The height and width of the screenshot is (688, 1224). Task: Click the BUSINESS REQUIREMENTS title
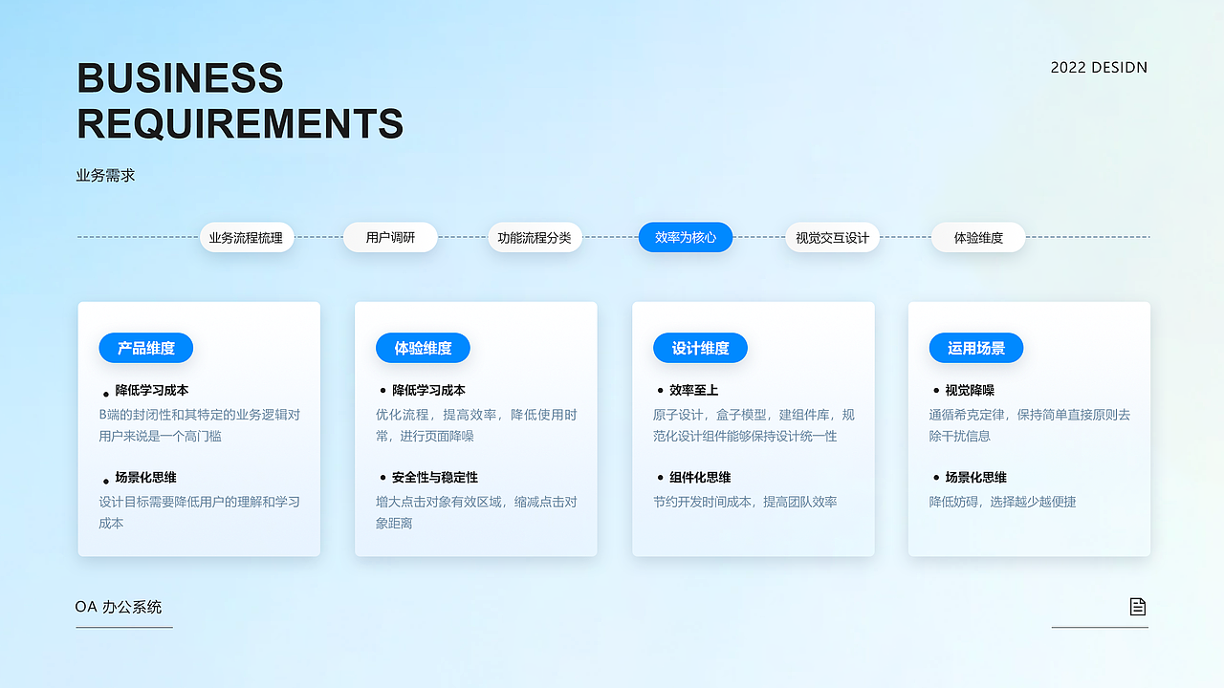240,101
